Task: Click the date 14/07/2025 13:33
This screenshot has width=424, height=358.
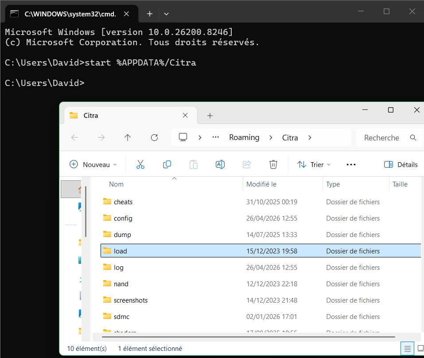Action: (272, 235)
